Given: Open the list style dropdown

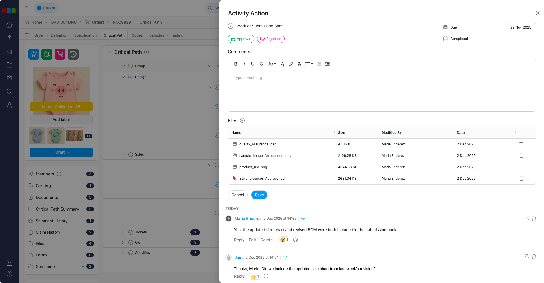Looking at the screenshot, I should click(309, 64).
